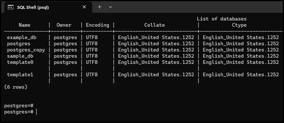284x123 pixels.
Task: Click the "List of databases" title text
Action: pyautogui.click(x=222, y=19)
